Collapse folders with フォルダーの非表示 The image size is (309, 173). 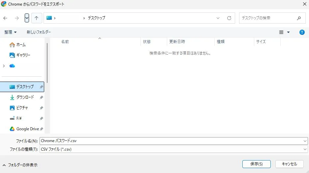[20, 165]
